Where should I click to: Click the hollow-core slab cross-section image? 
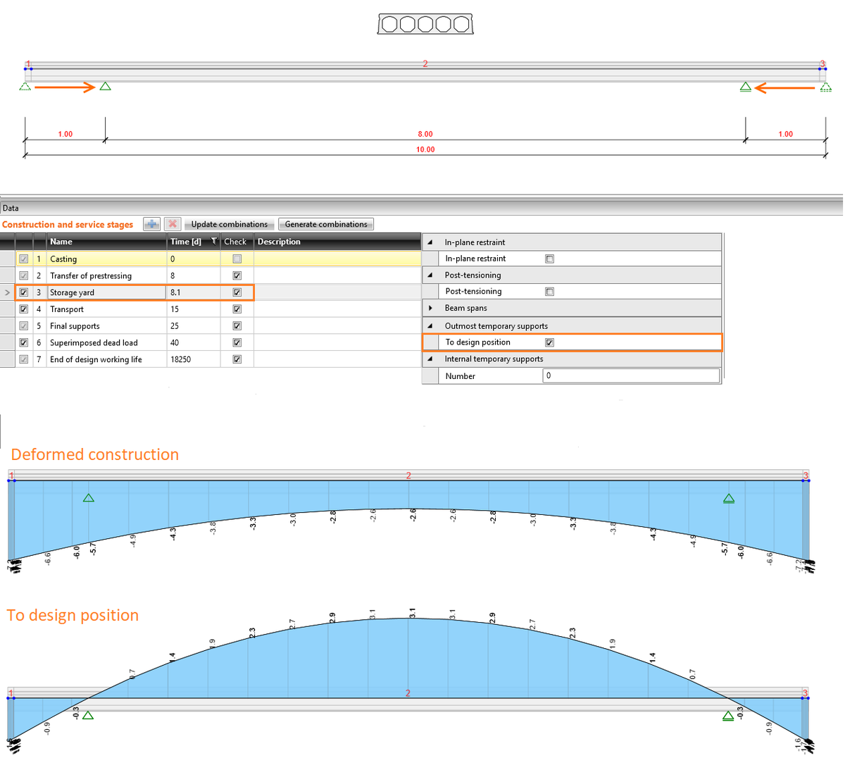(425, 23)
